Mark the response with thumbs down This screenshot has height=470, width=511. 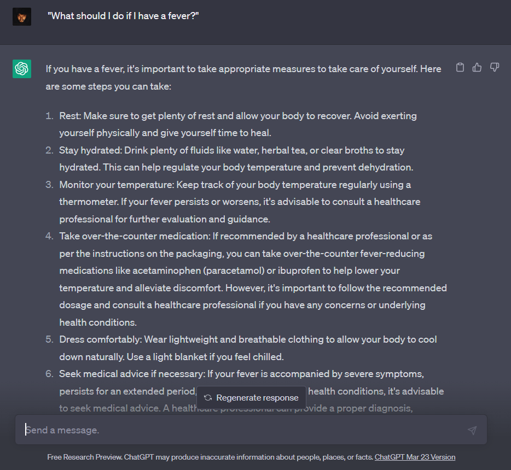click(495, 67)
